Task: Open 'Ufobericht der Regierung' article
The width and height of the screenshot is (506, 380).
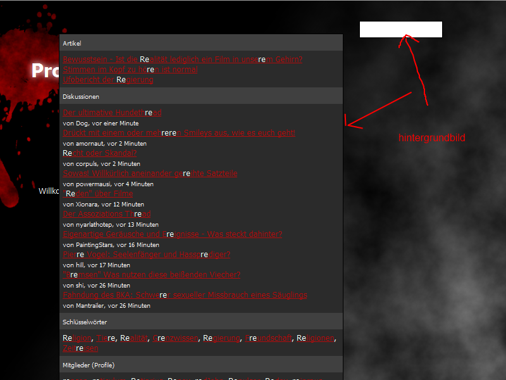Action: 108,80
